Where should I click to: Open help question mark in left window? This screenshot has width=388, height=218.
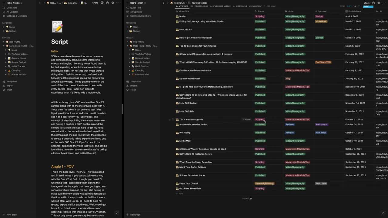click(116, 213)
